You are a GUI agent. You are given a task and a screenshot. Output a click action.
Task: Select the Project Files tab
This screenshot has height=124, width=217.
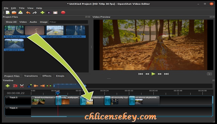tap(12, 76)
